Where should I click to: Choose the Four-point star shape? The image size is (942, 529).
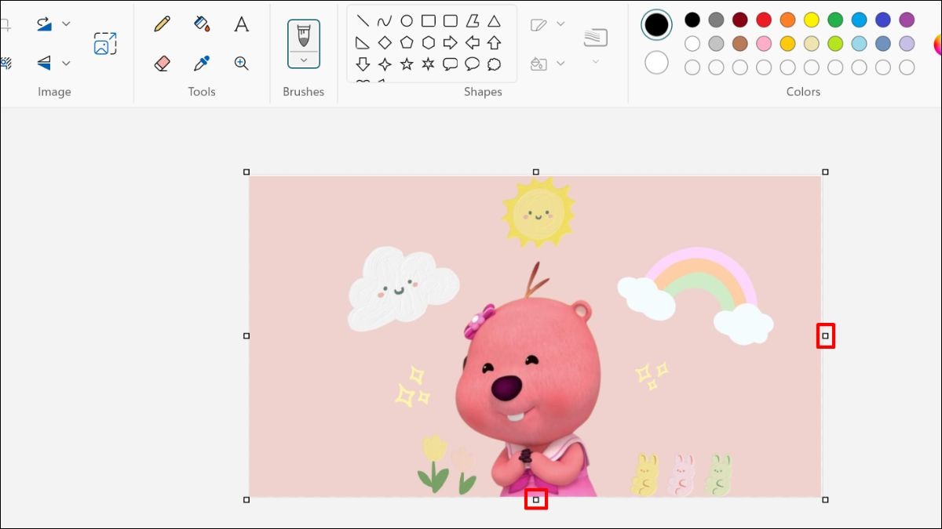(x=385, y=64)
